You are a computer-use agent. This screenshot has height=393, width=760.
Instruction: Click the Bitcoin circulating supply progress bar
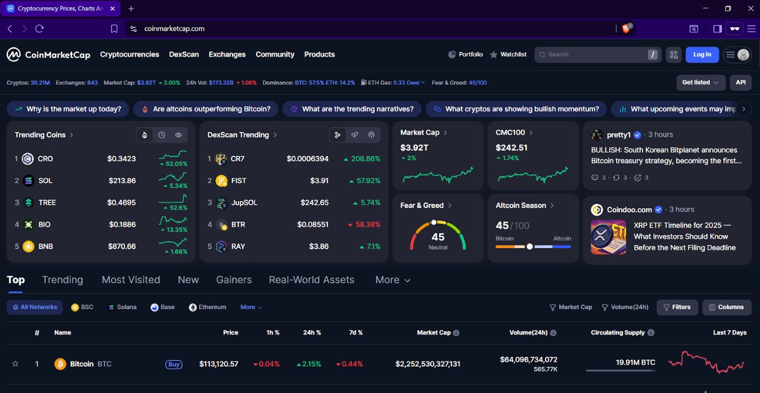tap(620, 371)
